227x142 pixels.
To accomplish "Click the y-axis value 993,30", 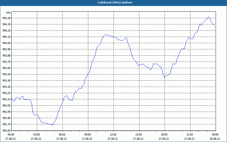I will click(x=7, y=87).
